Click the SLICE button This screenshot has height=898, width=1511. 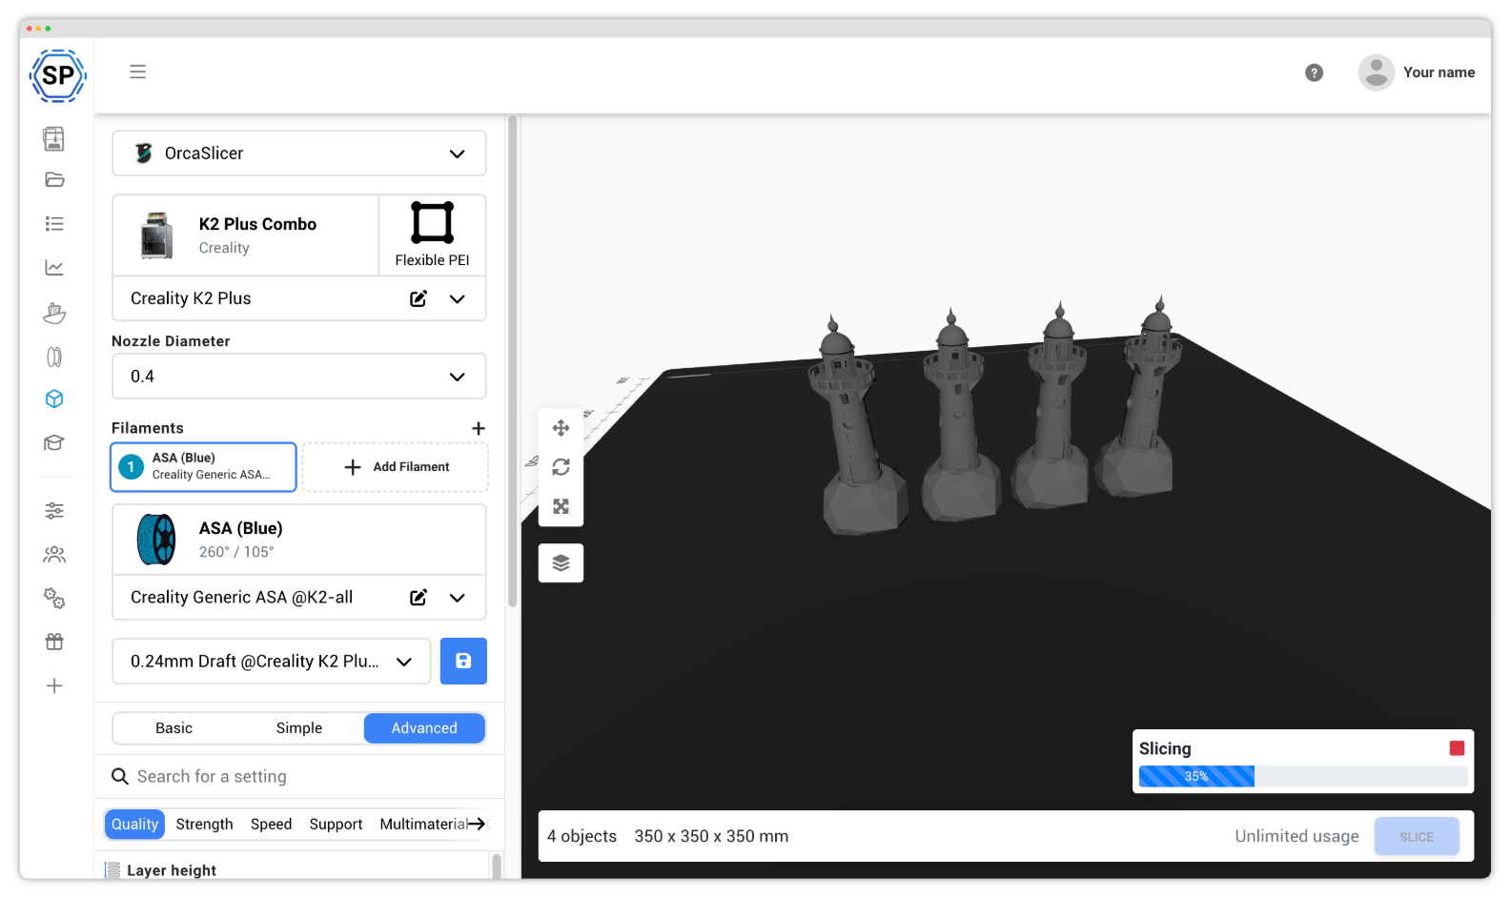(x=1417, y=836)
